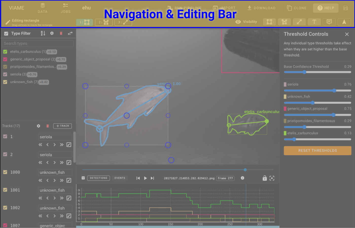
Task: Toggle etelis_carbunculus type checkbox
Action: point(5,52)
